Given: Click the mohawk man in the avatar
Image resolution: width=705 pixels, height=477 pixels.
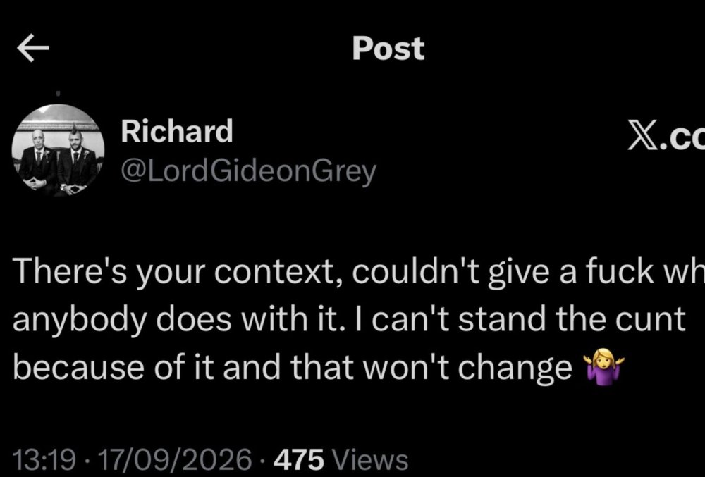Looking at the screenshot, I should [76, 160].
